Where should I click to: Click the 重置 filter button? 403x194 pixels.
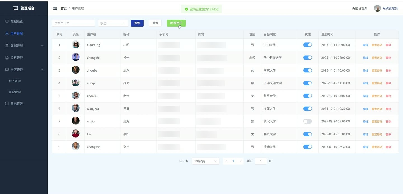click(x=155, y=23)
